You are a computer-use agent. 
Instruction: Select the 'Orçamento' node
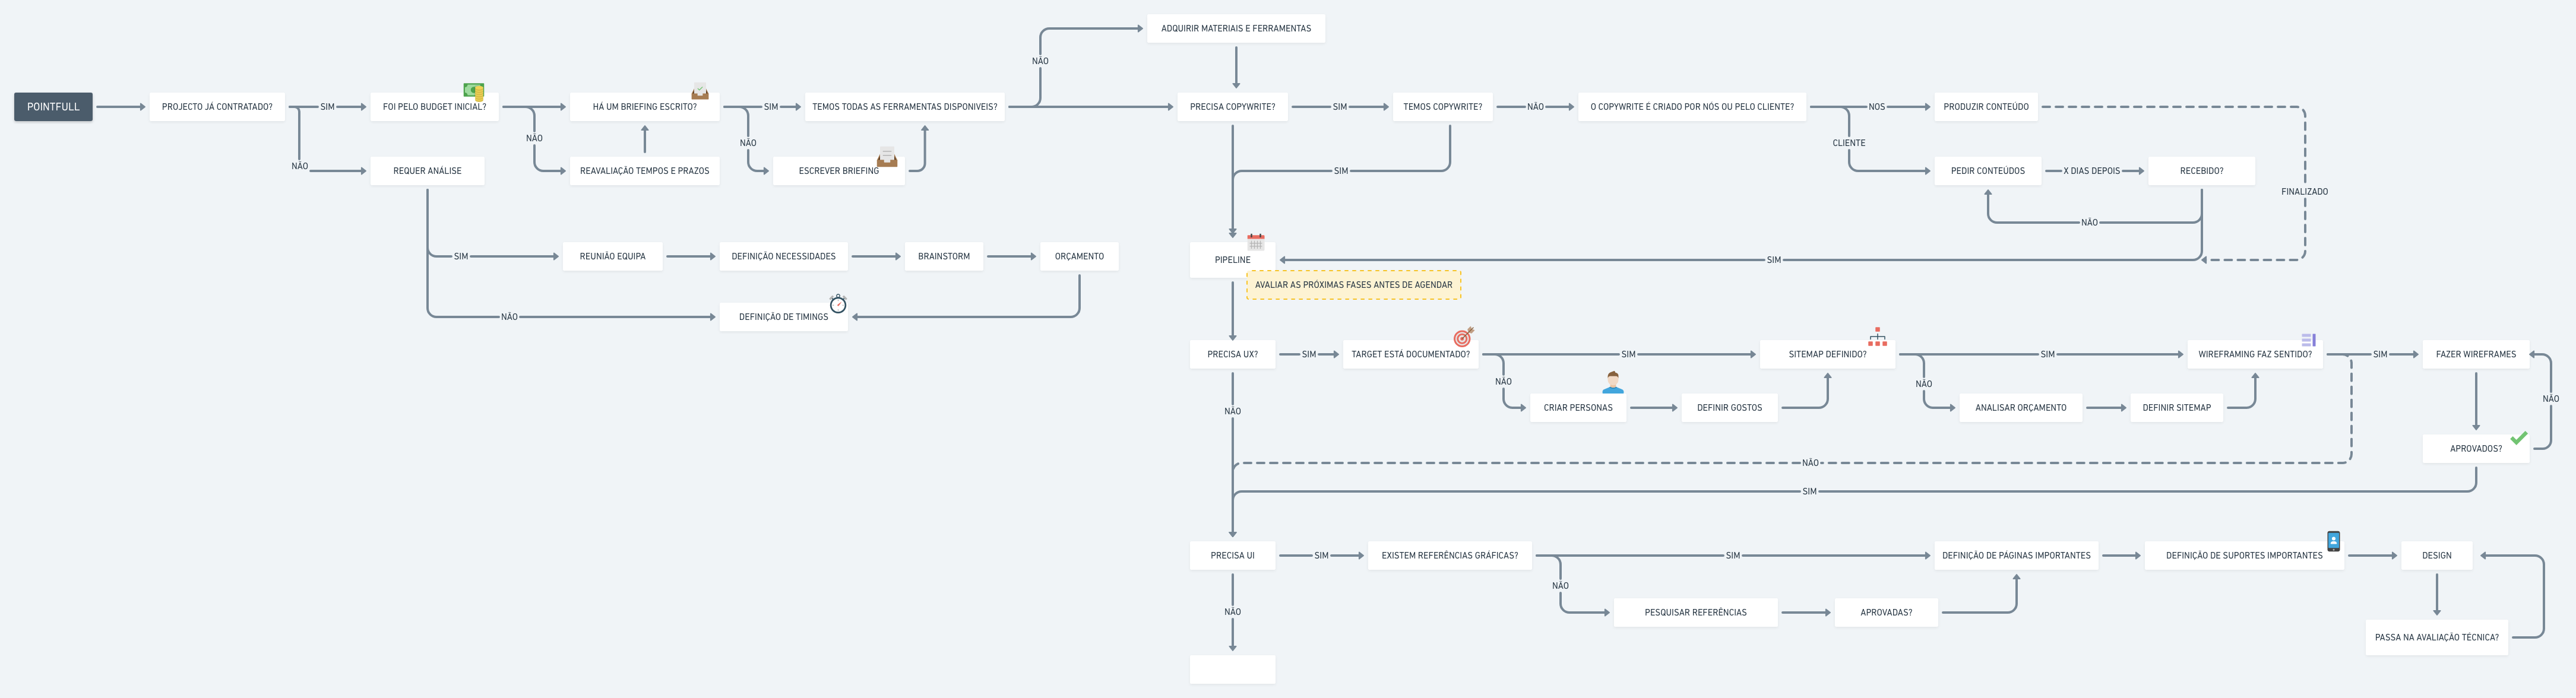(1080, 256)
